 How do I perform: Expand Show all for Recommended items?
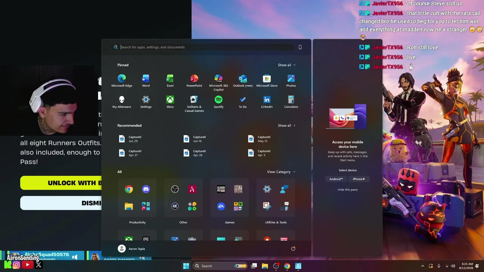[x=287, y=125]
